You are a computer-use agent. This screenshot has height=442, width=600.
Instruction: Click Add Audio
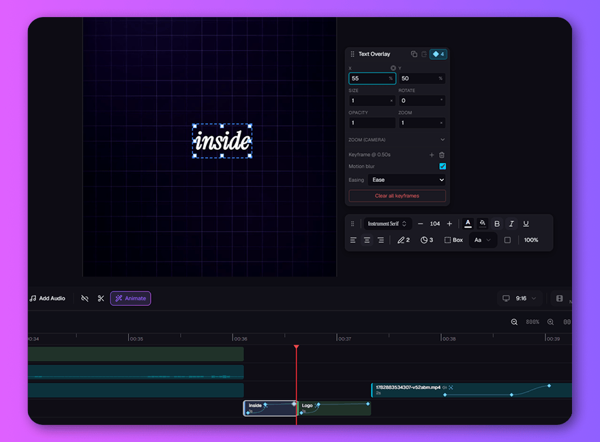[x=48, y=298]
